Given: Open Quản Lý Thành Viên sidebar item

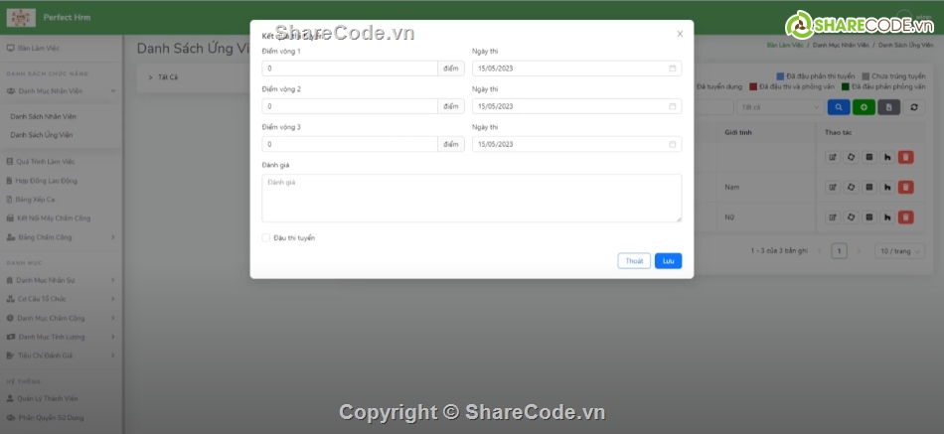Looking at the screenshot, I should tap(48, 398).
